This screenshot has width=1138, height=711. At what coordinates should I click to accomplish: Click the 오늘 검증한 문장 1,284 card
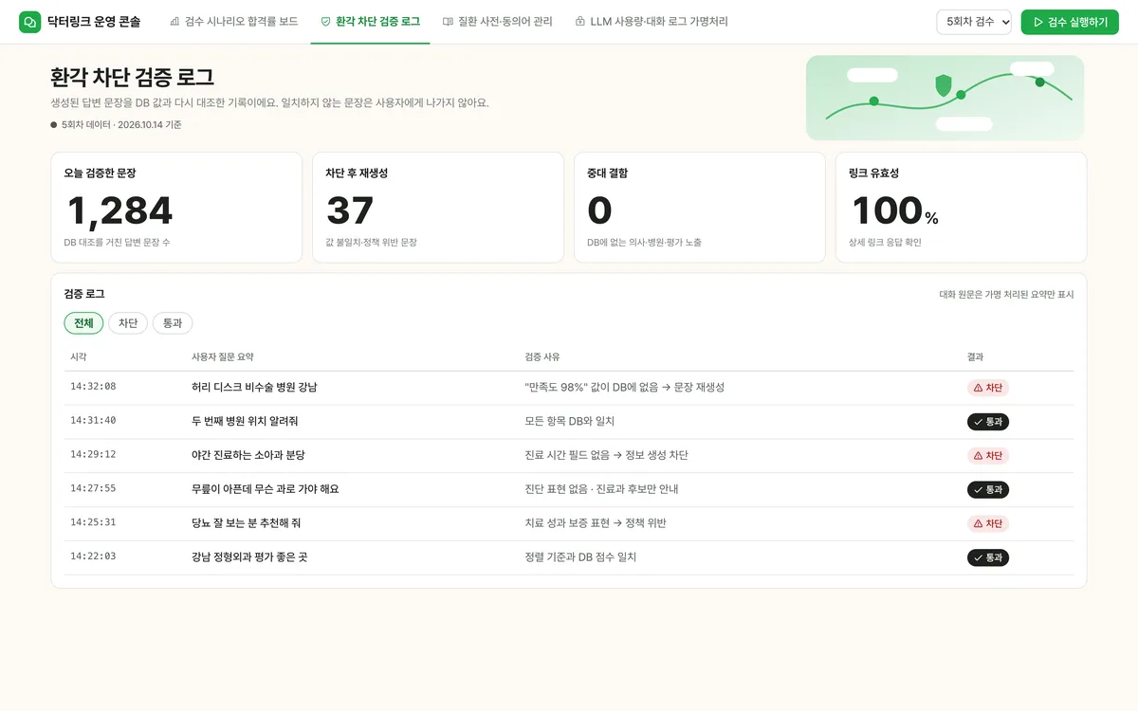point(176,208)
